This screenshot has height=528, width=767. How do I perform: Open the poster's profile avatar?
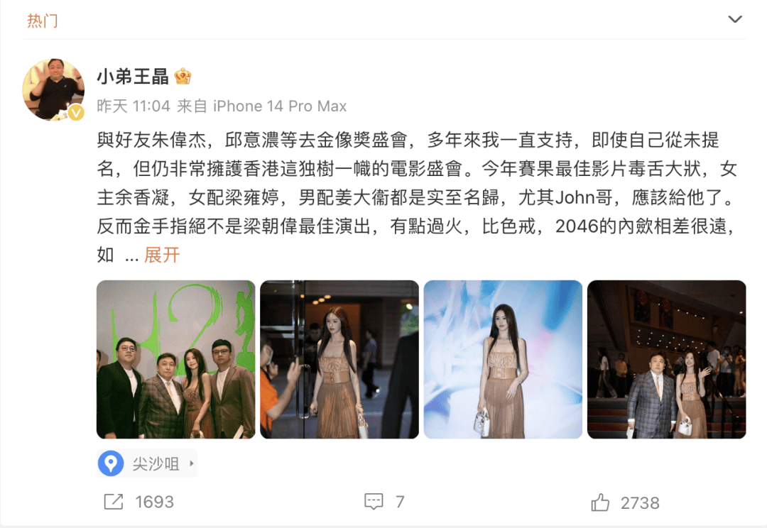tap(53, 90)
